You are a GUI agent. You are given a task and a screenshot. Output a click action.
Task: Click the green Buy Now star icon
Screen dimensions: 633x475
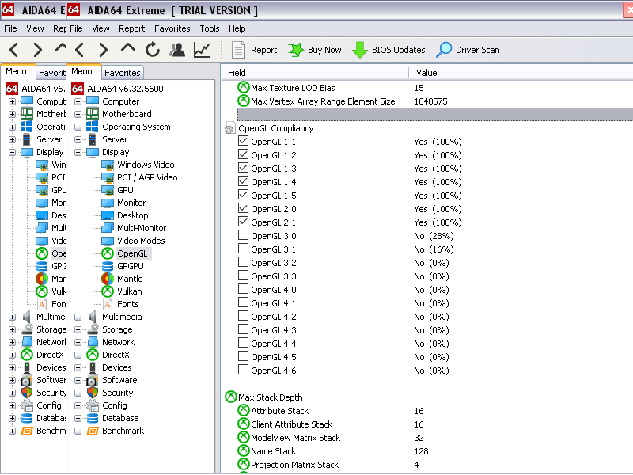point(296,50)
